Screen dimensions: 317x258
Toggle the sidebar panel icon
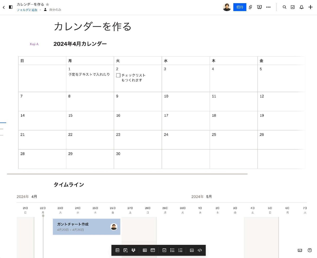(11, 7)
